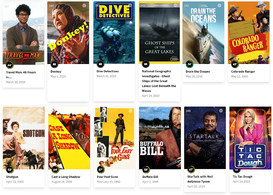The height and width of the screenshot is (195, 273).
Task: Click the NR rating badge on Dive Detectives
Action: tap(101, 64)
